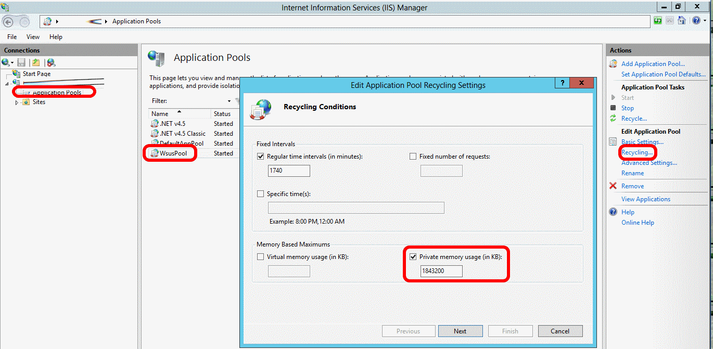The height and width of the screenshot is (349, 713).
Task: Disable Private memory usage checkbox
Action: (413, 256)
